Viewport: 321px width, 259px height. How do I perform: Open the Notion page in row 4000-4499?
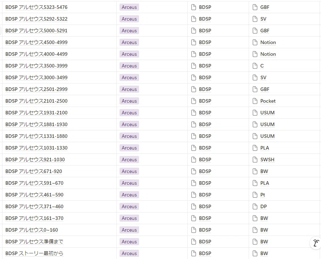click(268, 54)
